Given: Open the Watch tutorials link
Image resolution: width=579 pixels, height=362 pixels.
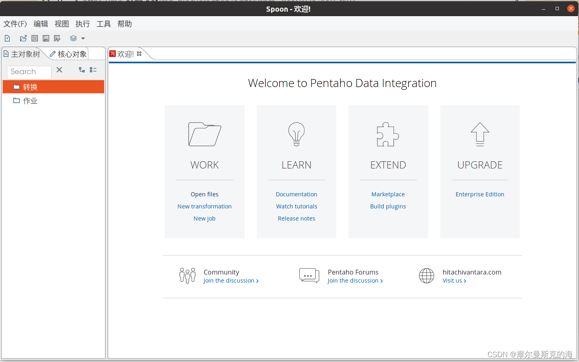Looking at the screenshot, I should coord(296,206).
